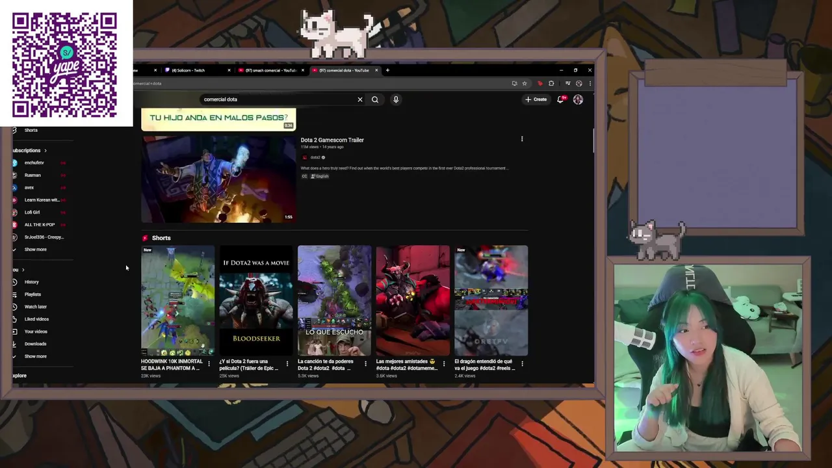Play the Las mejores amistades short

click(x=413, y=300)
